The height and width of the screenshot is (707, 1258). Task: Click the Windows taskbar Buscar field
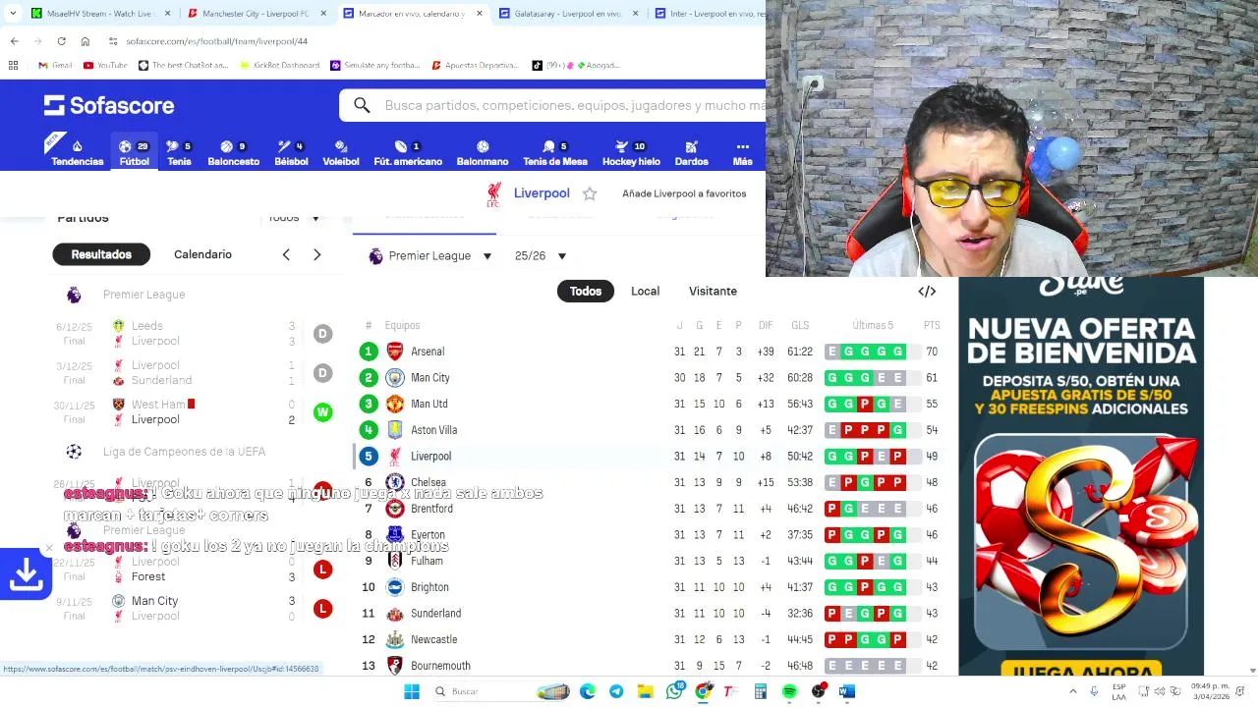[x=501, y=691]
